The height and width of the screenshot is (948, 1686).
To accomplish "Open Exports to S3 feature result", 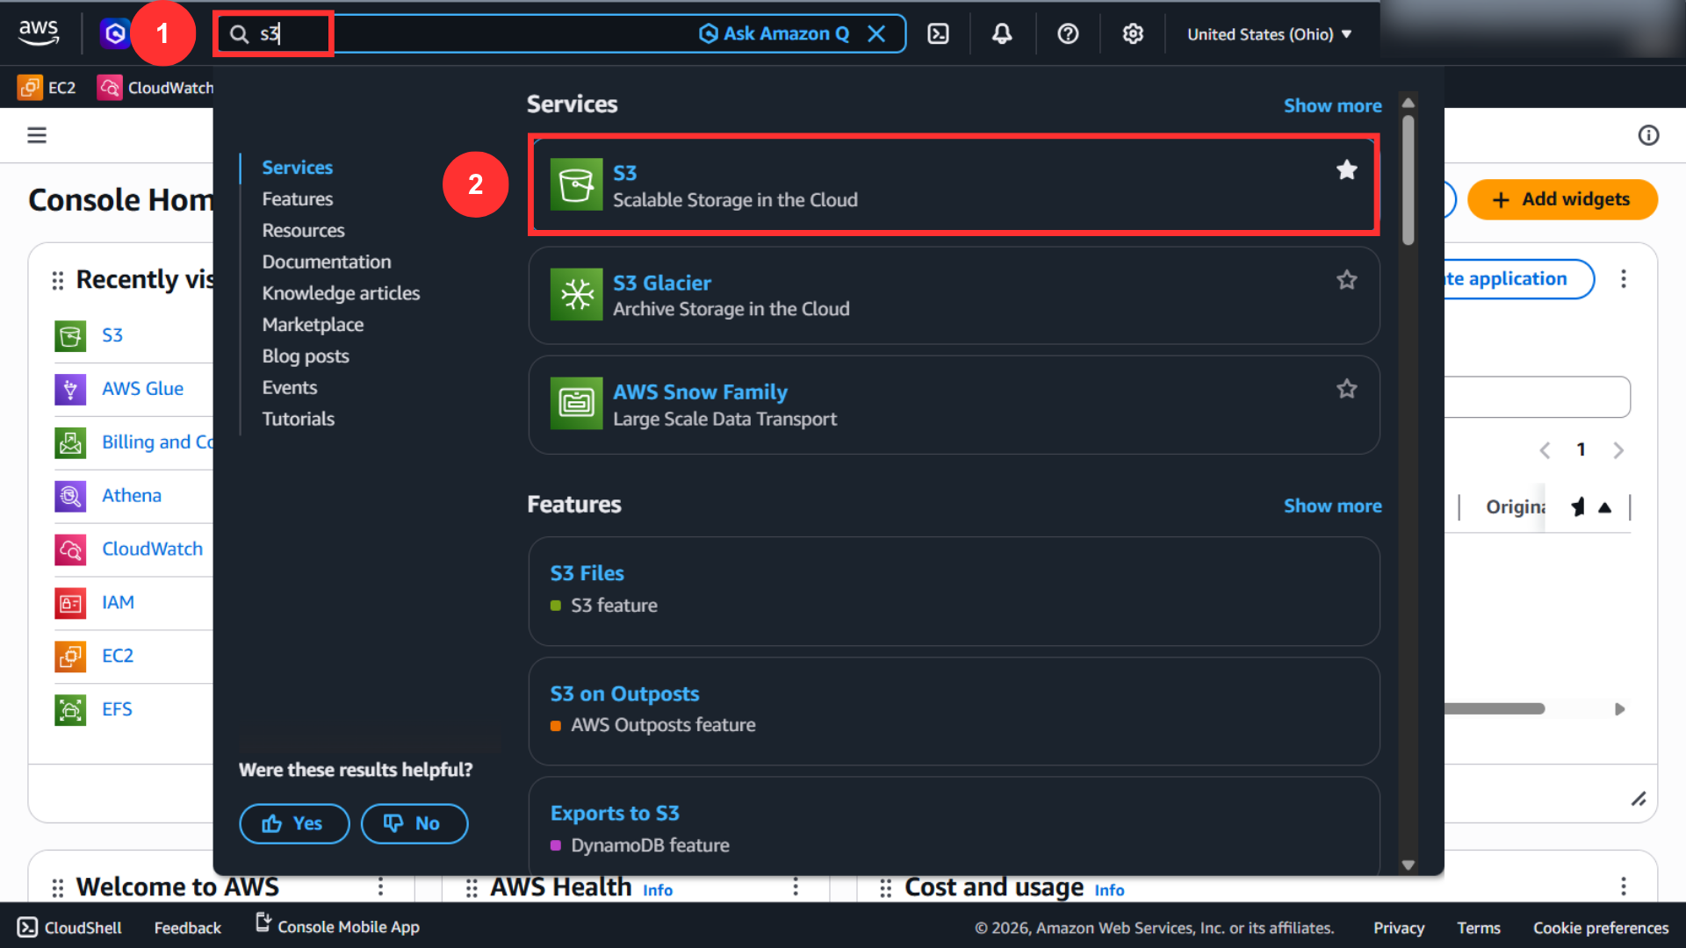I will tap(954, 827).
